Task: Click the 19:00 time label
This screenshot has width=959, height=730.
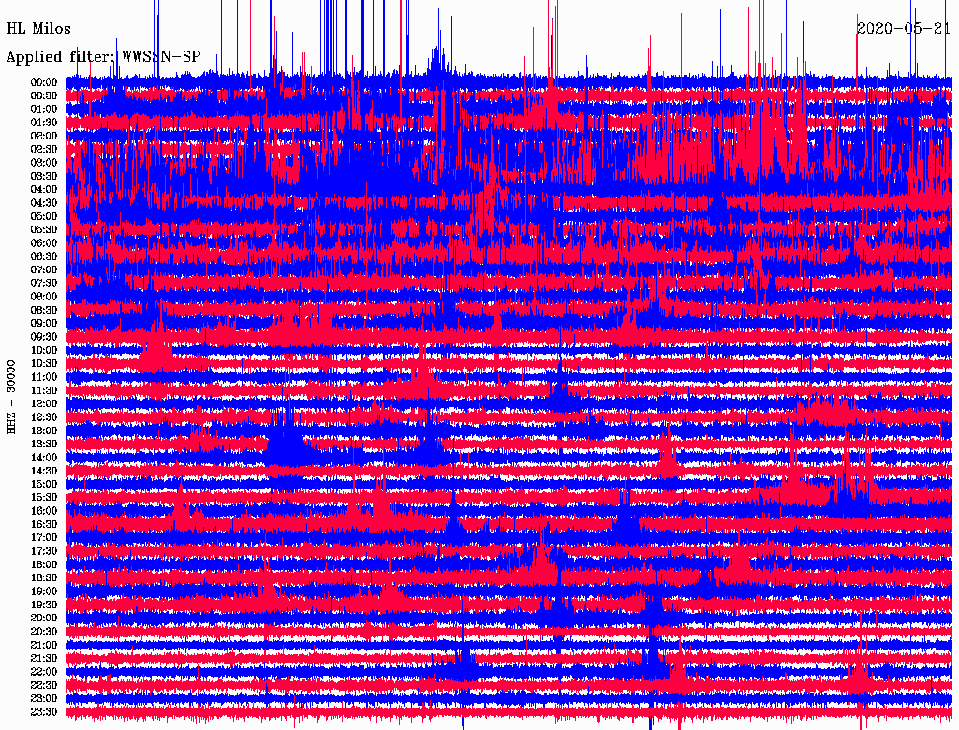Action: pos(44,591)
